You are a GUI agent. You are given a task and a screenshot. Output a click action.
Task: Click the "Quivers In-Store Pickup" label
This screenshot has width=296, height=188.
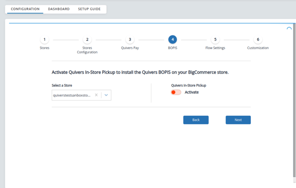pos(188,85)
